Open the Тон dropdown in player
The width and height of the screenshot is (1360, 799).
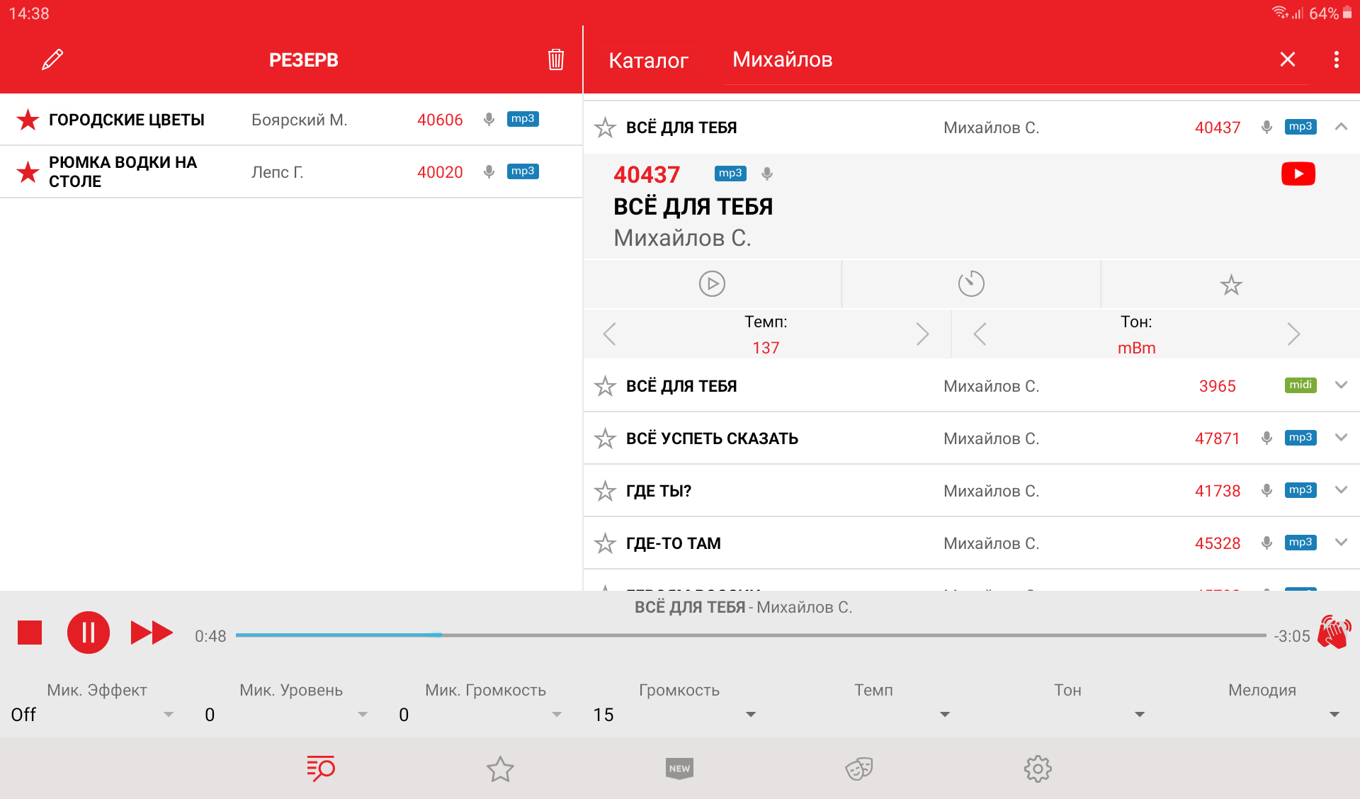pyautogui.click(x=1062, y=715)
